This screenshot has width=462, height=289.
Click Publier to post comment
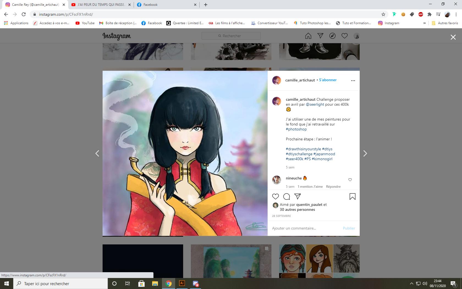(x=349, y=228)
